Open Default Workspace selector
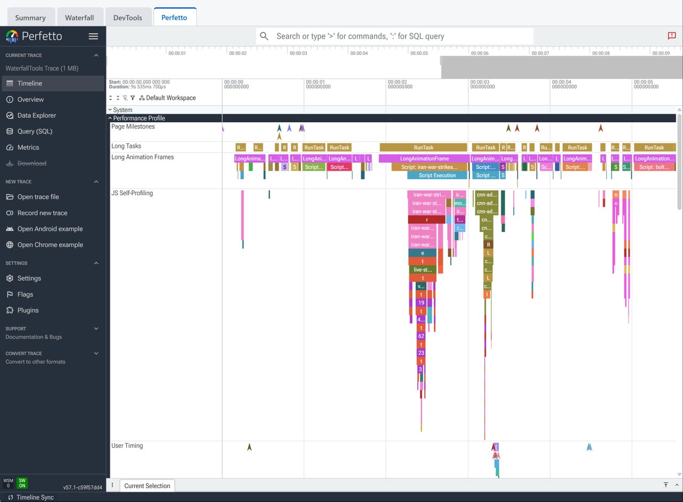The height and width of the screenshot is (502, 683). click(167, 98)
